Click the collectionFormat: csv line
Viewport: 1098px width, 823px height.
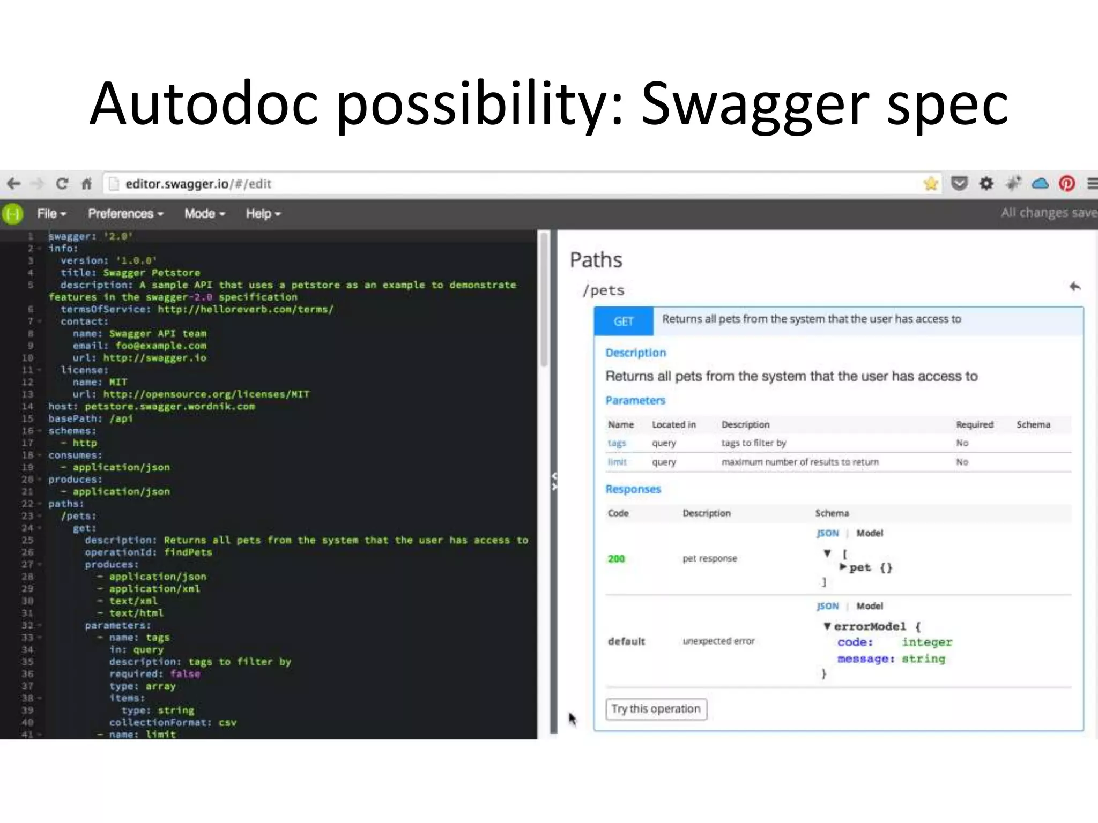[173, 723]
